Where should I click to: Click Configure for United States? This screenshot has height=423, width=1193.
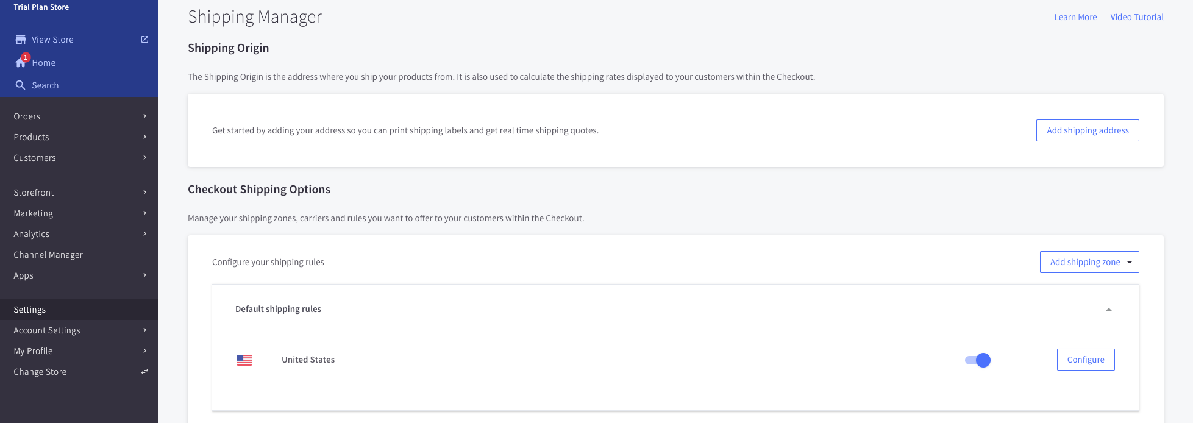coord(1086,360)
